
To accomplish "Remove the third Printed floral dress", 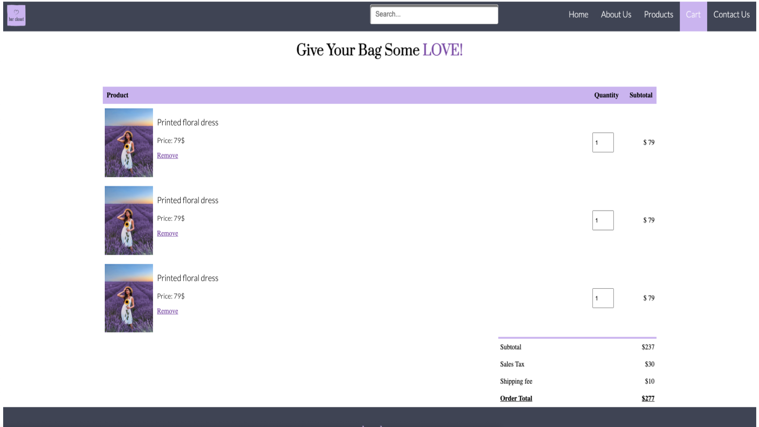I will 167,311.
